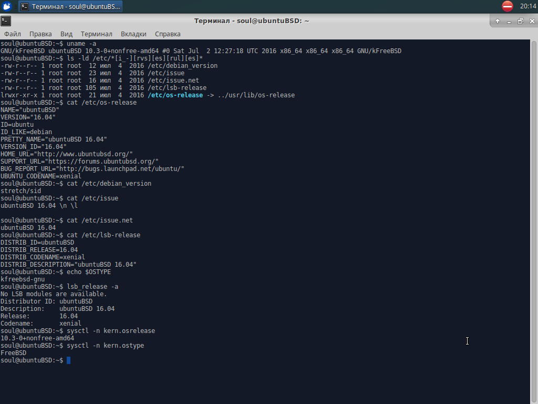Image resolution: width=538 pixels, height=404 pixels.
Task: Click the DISTRIB_RELEASE=16.04 line
Action: click(39, 250)
